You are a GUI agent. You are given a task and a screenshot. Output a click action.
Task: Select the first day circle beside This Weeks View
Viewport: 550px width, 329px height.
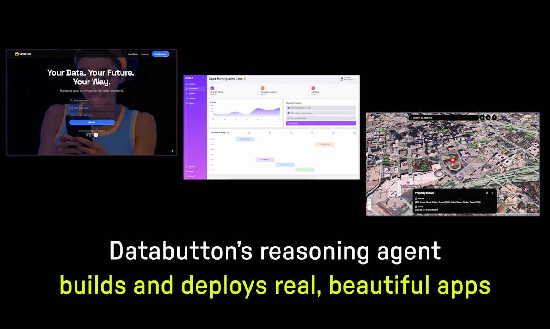pos(228,132)
